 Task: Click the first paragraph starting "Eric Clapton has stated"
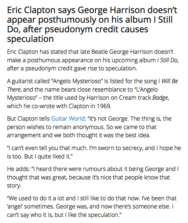pos(93,60)
